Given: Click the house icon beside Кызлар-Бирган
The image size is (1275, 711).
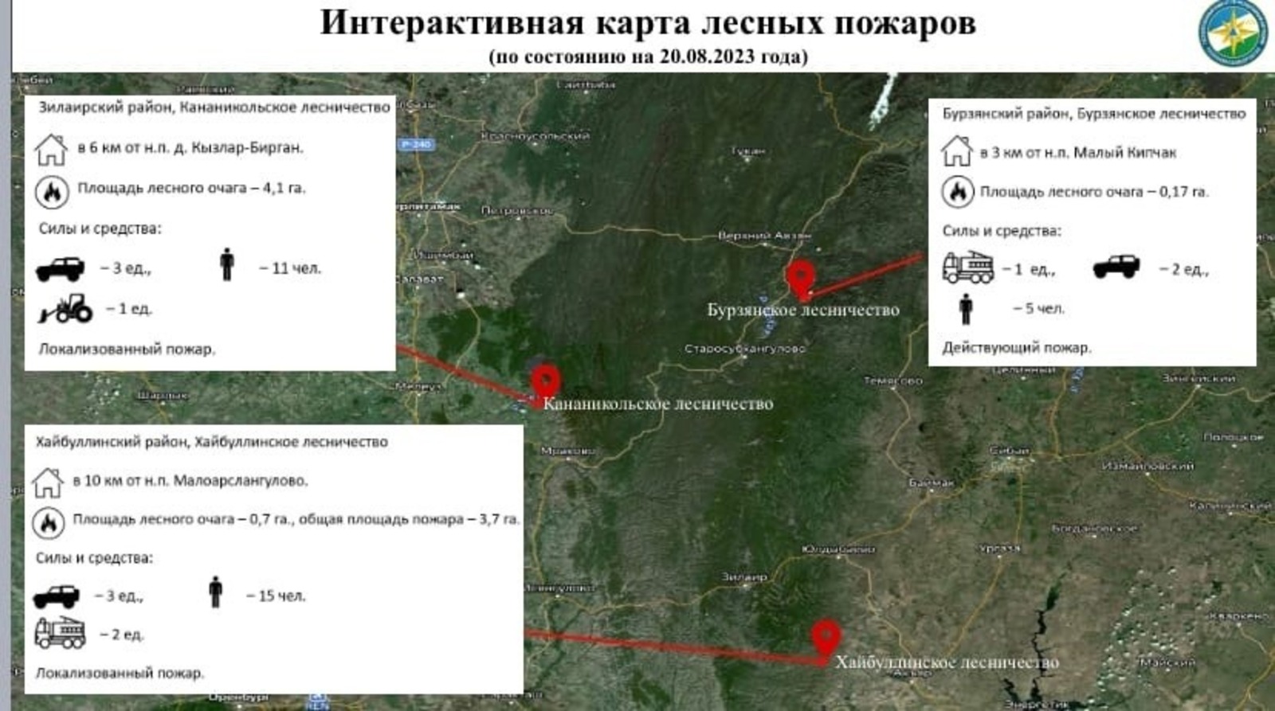Looking at the screenshot, I should (51, 149).
